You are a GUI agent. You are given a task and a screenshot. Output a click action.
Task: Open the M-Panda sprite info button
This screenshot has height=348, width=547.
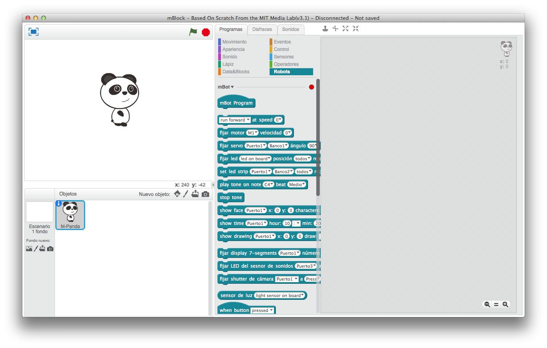click(x=58, y=203)
